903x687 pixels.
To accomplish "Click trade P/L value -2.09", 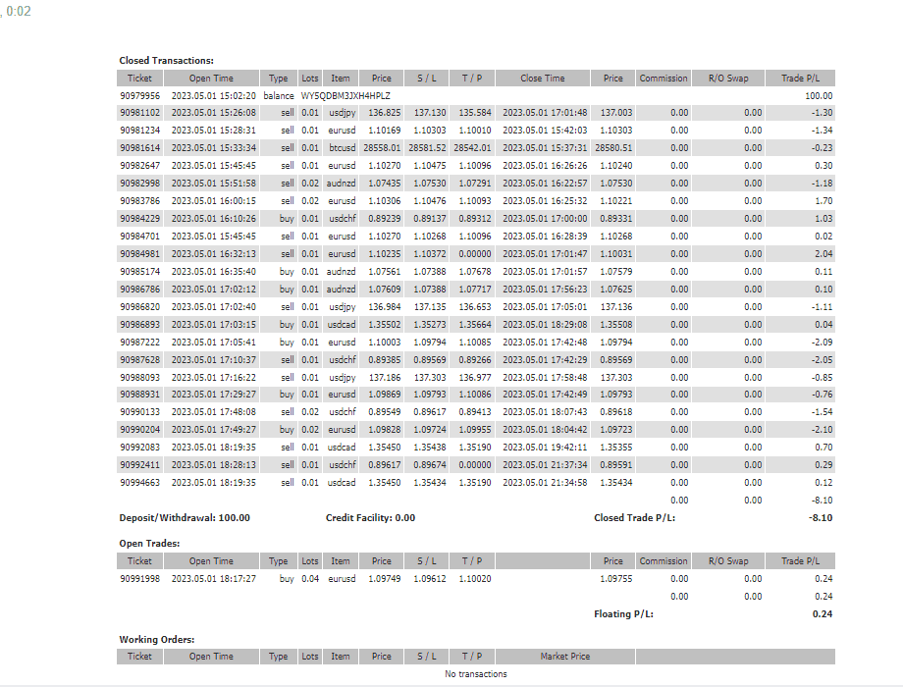I will coord(822,343).
